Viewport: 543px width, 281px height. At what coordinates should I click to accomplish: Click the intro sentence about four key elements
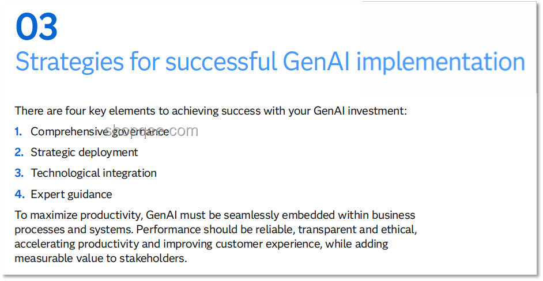click(210, 111)
